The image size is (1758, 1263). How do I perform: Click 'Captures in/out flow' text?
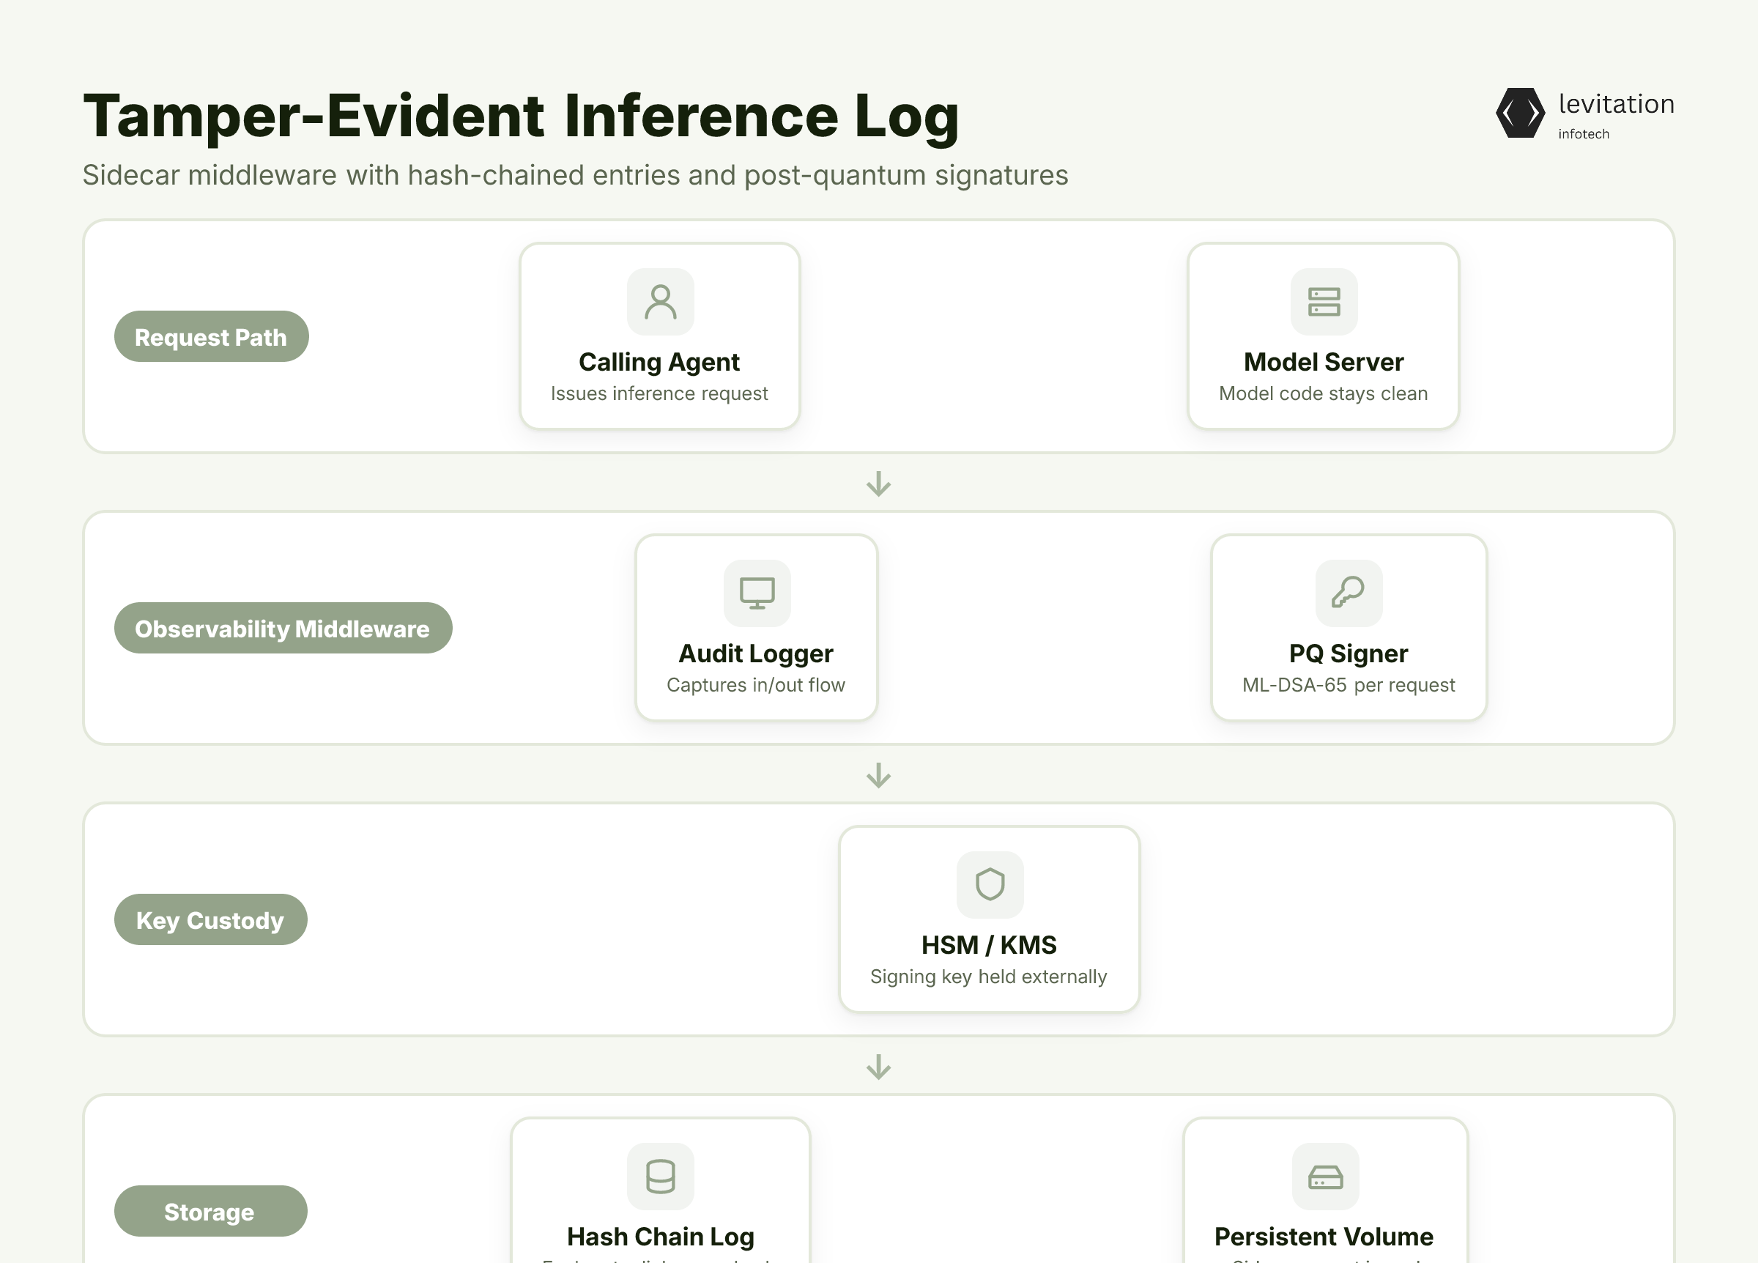(756, 686)
